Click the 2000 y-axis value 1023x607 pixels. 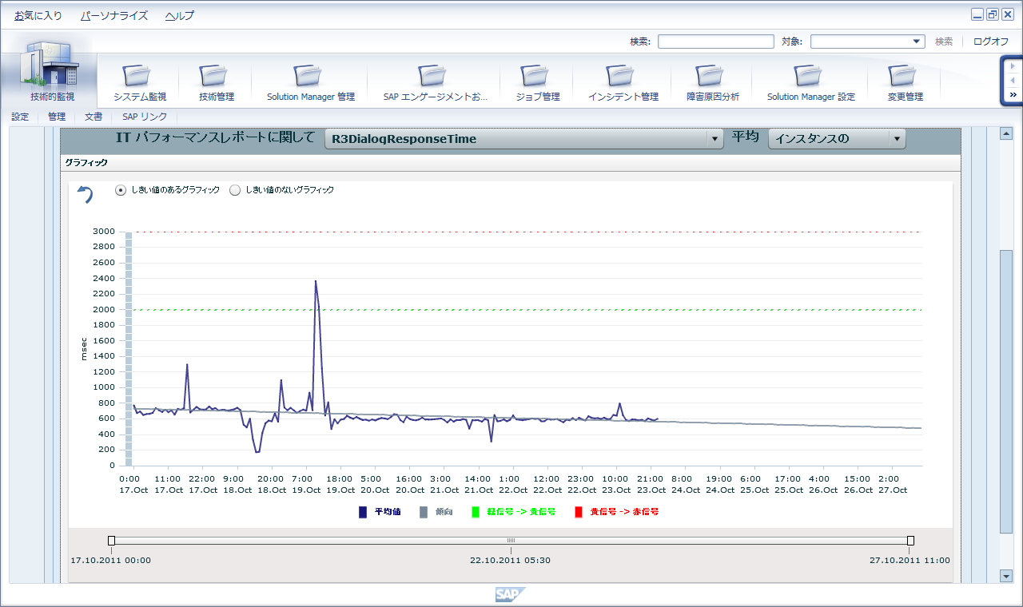(104, 310)
